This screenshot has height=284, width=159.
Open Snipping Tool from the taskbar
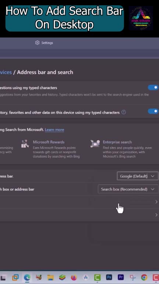pos(132,277)
